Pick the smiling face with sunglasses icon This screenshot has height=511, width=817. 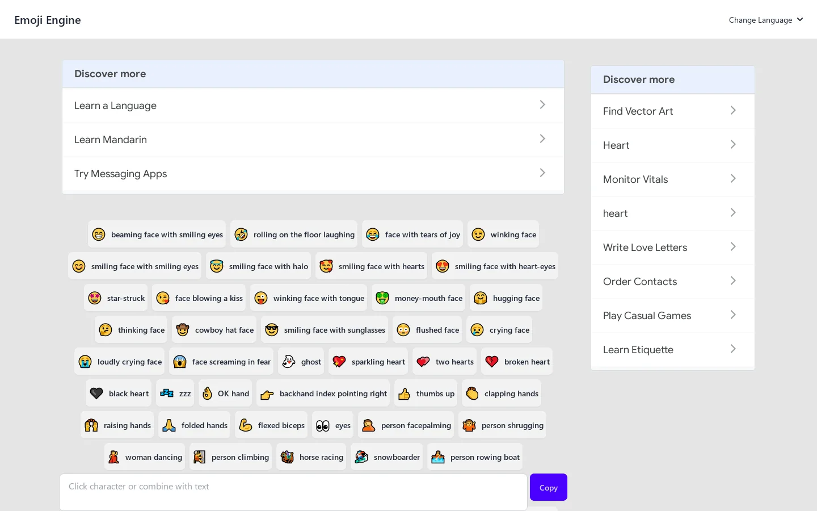click(272, 330)
